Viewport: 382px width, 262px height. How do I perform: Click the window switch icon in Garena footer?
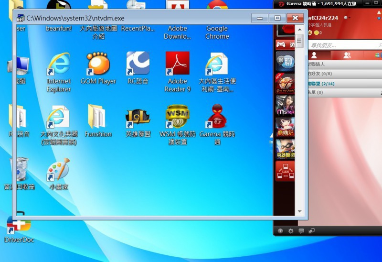tap(312, 231)
